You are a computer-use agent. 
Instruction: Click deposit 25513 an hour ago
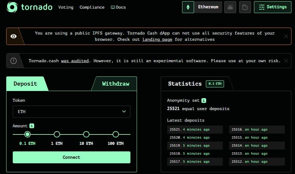(257, 154)
